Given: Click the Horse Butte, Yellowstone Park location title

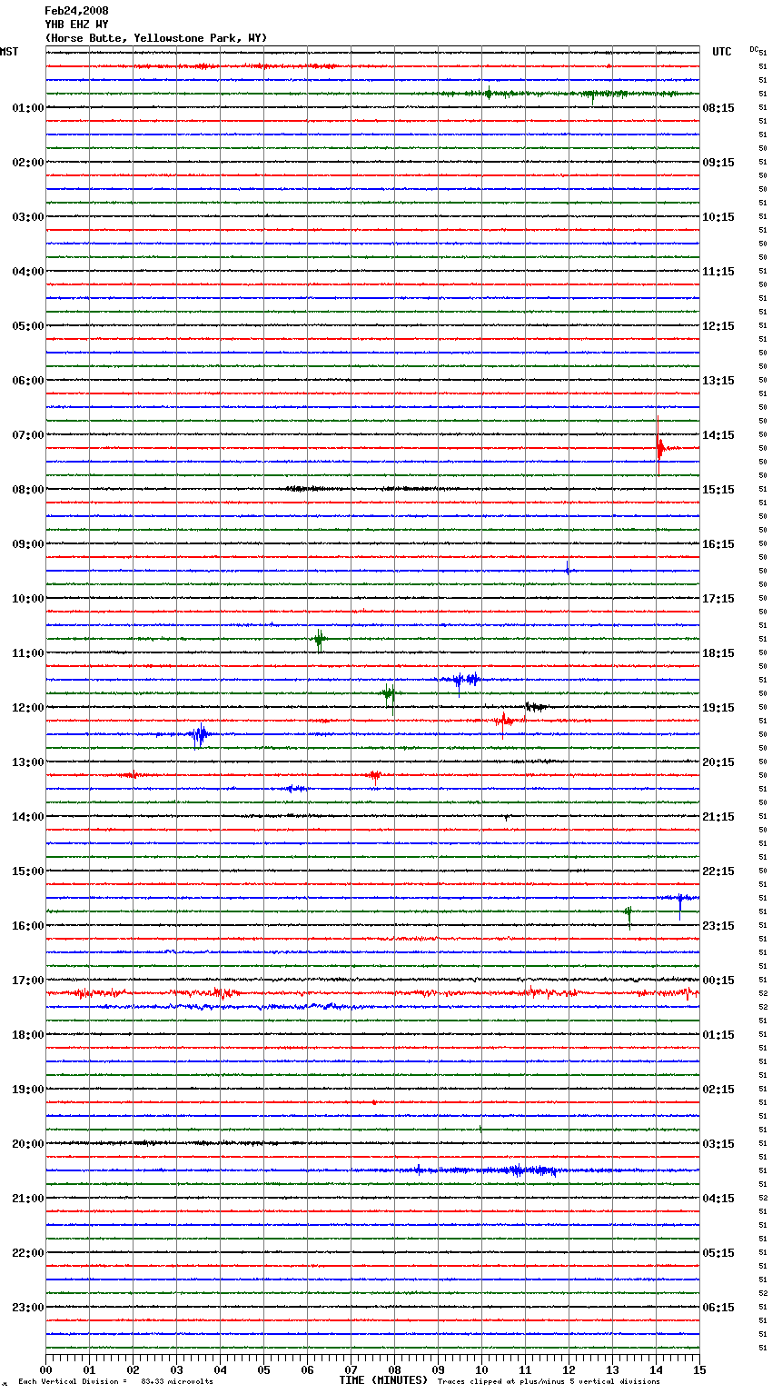Looking at the screenshot, I should [156, 38].
